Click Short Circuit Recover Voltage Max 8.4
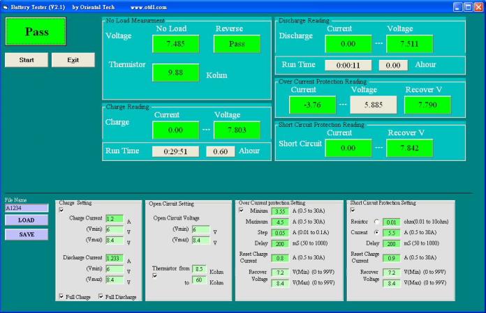The height and width of the screenshot is (313, 486). coord(392,283)
